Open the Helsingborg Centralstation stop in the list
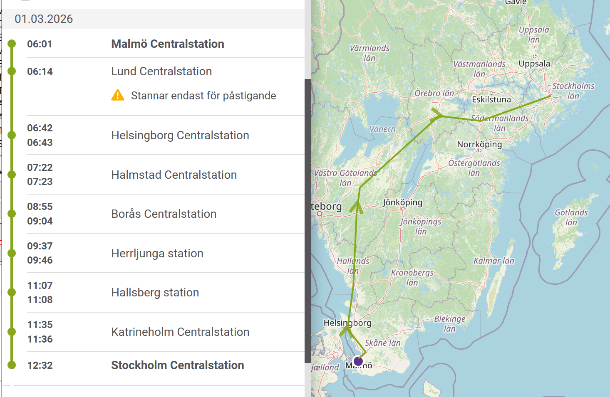The image size is (610, 397). 180,136
